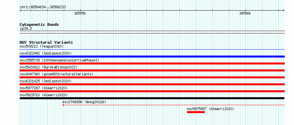Click the esv2746896 (Wong2012b) label
294x125 pixels.
84,102
